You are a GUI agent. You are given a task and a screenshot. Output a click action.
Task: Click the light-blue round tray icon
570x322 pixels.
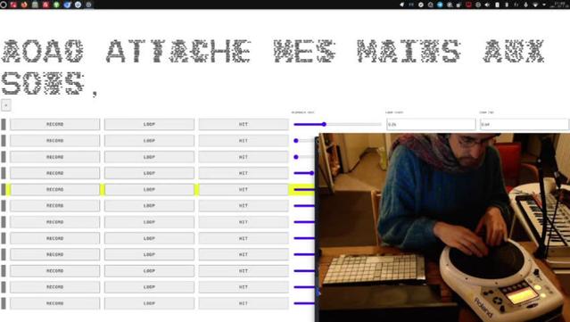pyautogui.click(x=440, y=4)
